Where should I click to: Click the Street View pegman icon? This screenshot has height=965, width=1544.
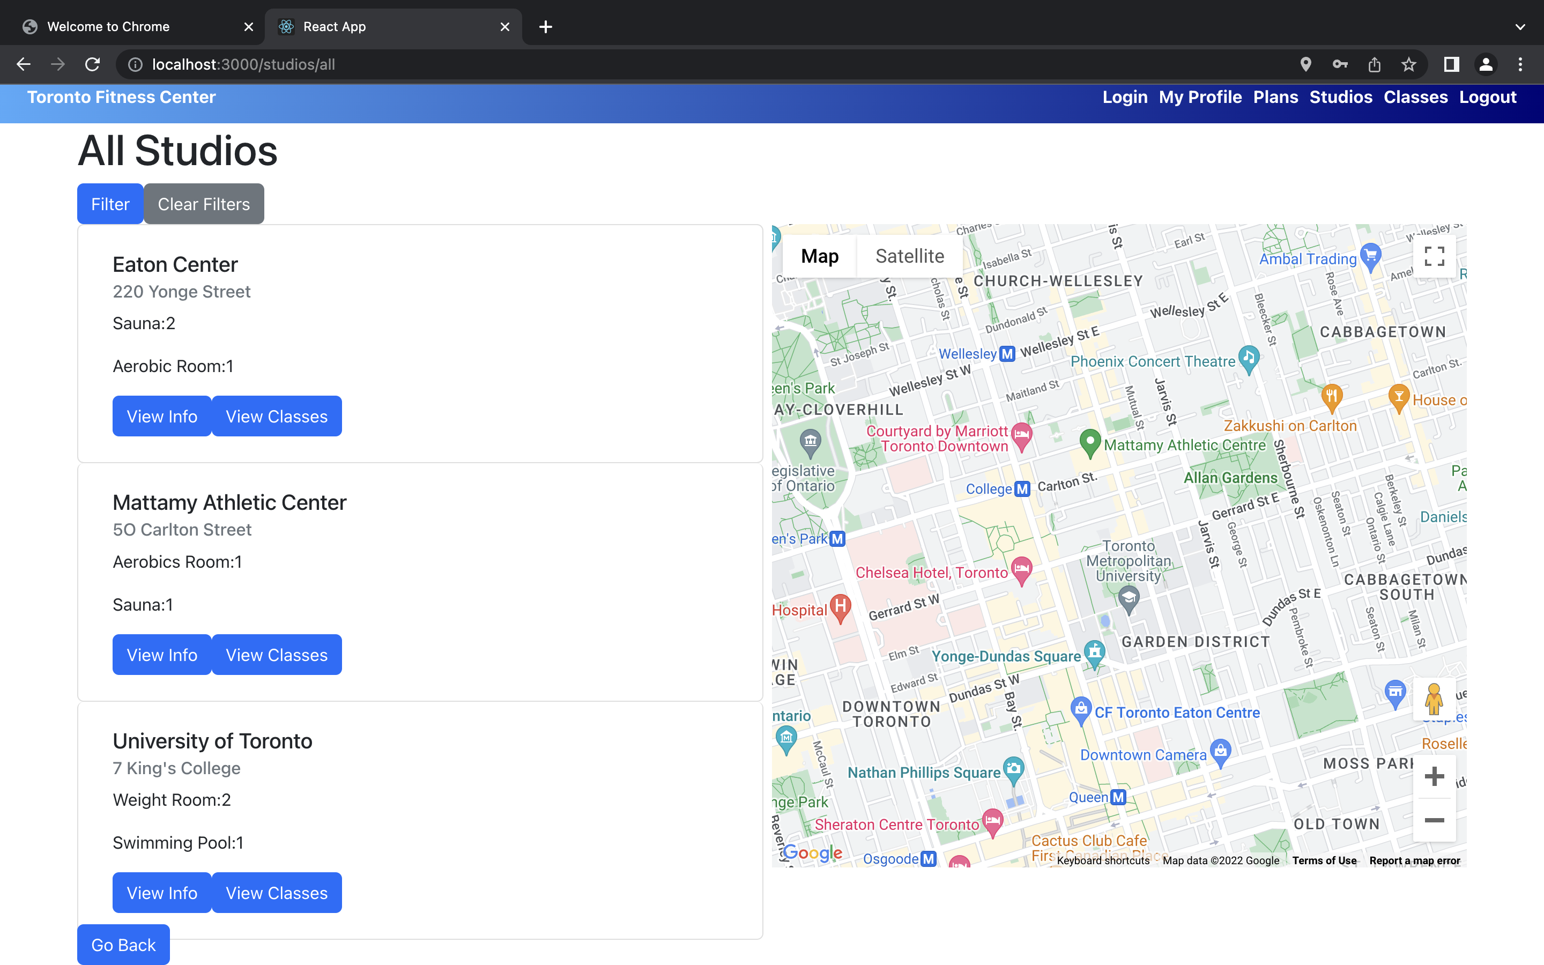pyautogui.click(x=1434, y=699)
